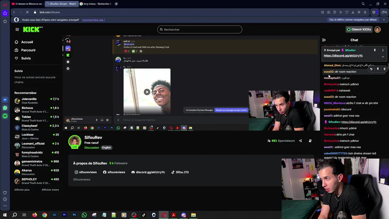Unpin the pinned chat message
The image size is (389, 219).
pyautogui.click(x=375, y=50)
